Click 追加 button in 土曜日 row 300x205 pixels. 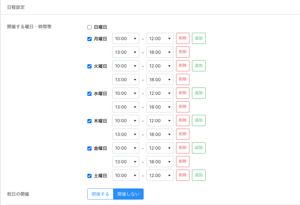pos(199,175)
